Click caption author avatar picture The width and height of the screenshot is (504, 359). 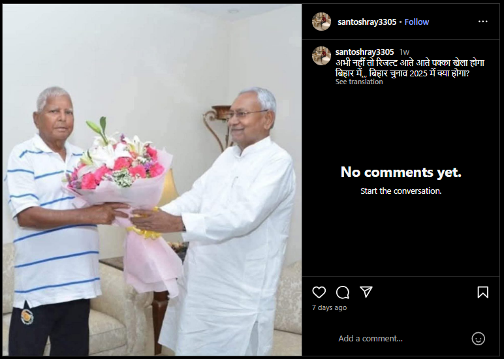coord(321,55)
